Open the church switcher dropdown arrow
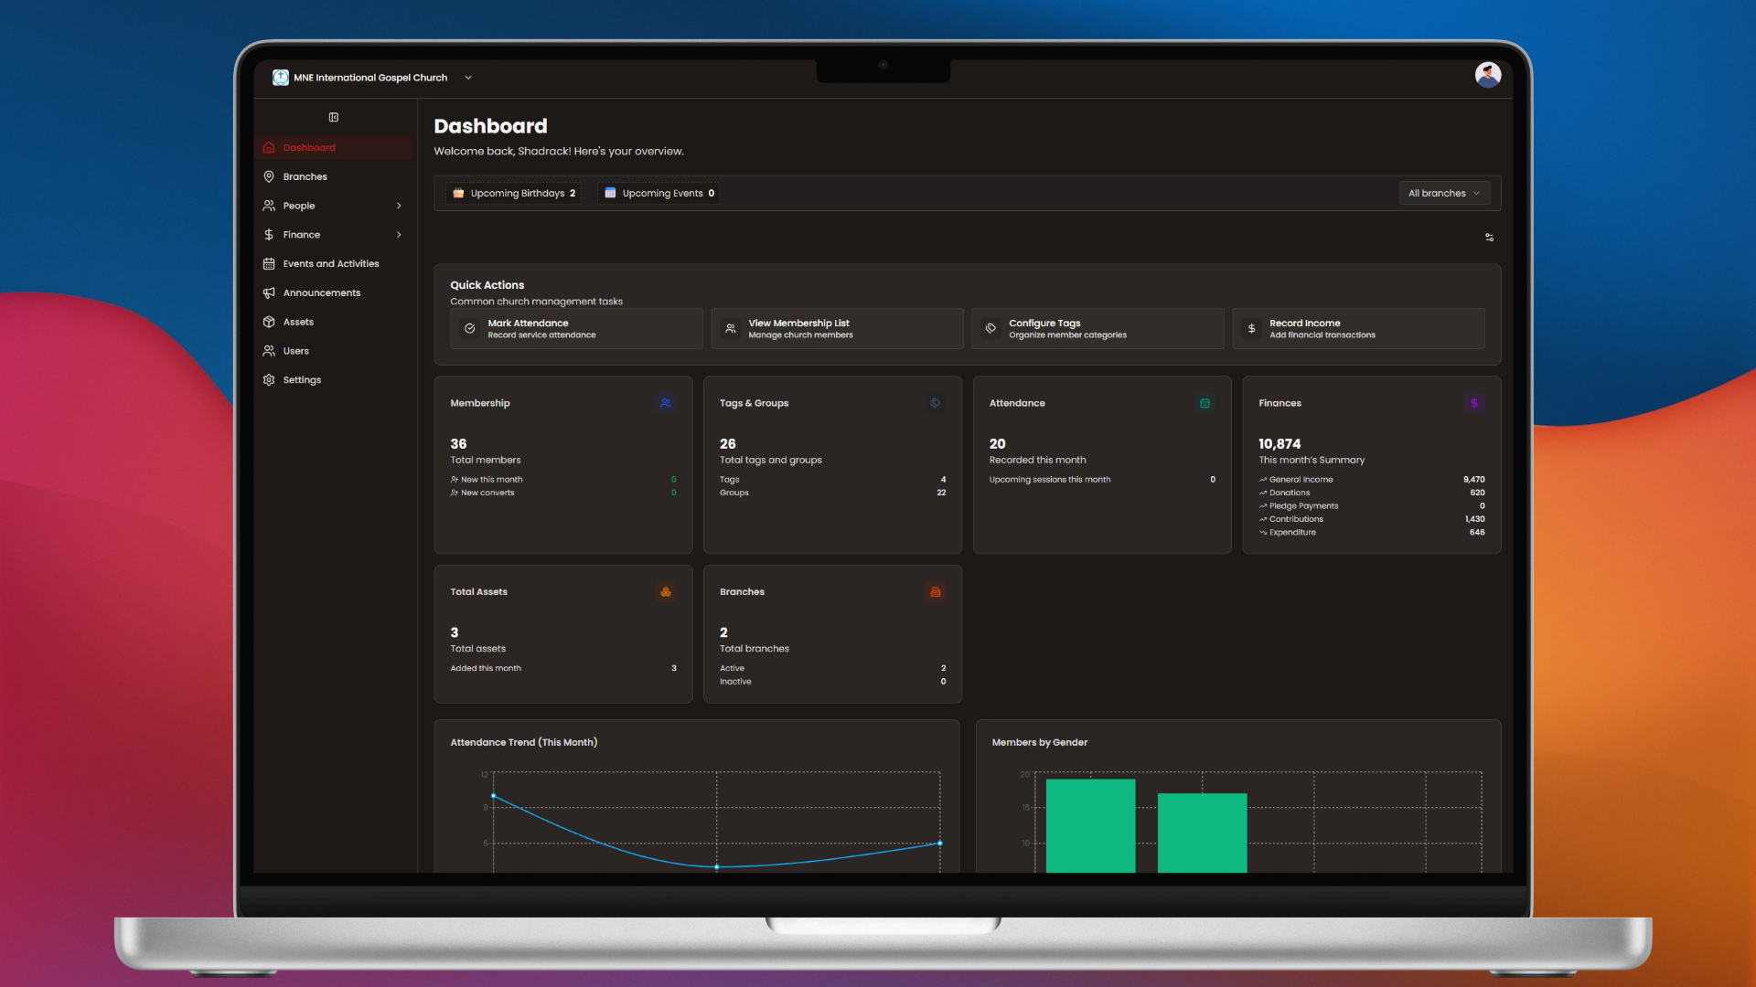 [468, 78]
